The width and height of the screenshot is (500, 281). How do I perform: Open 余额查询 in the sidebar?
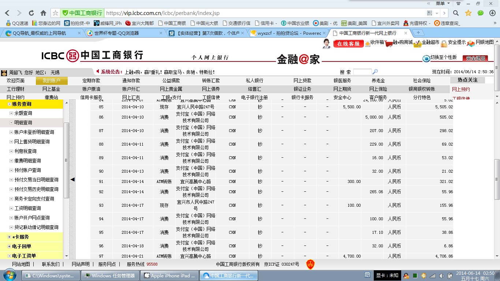[23, 113]
